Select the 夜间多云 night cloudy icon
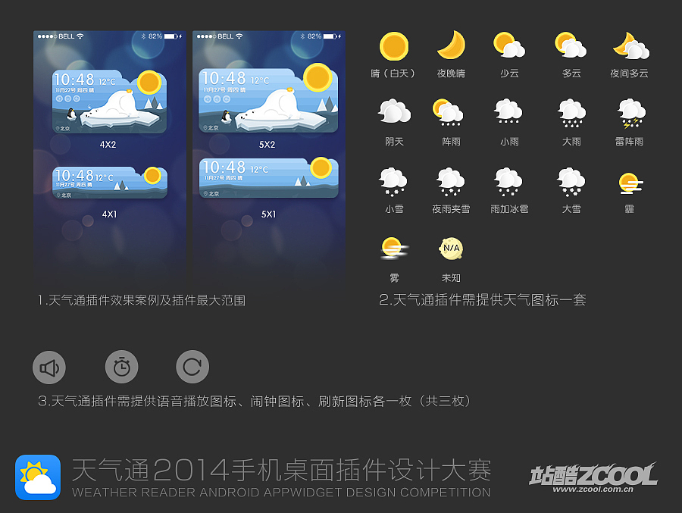This screenshot has width=682, height=513. (x=631, y=45)
